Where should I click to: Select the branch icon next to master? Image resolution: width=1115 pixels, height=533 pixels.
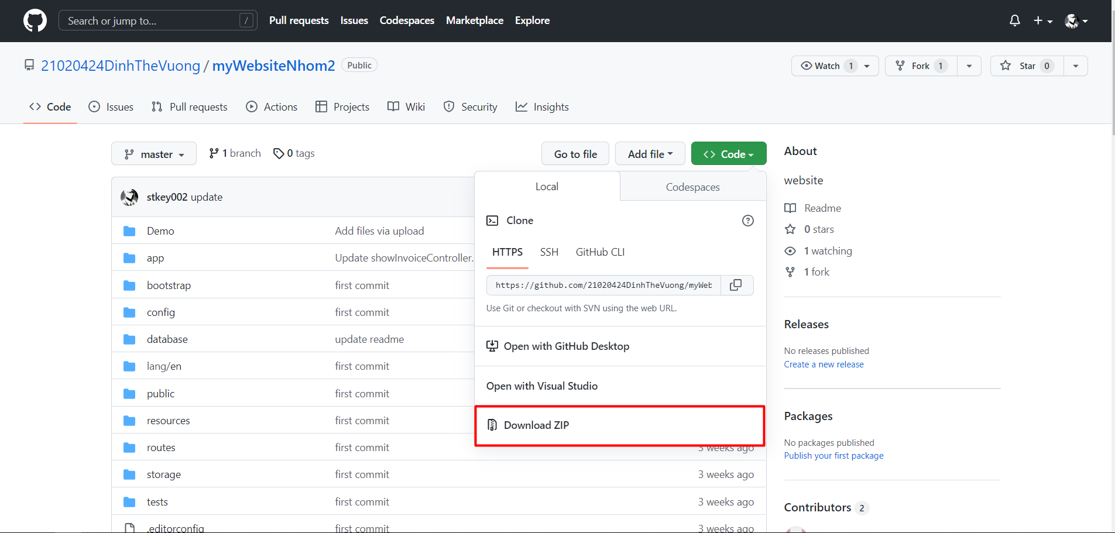(x=214, y=153)
